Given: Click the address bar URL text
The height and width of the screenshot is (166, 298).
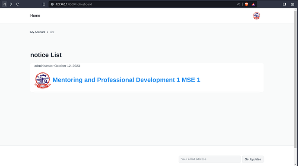Looking at the screenshot, I should (74, 4).
